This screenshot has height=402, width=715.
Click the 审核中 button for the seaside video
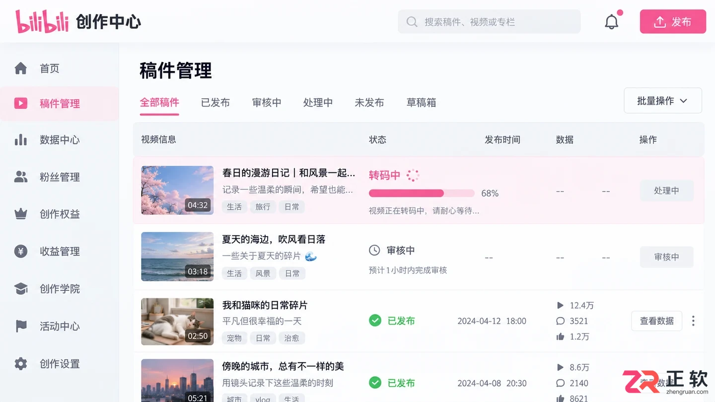[x=666, y=257]
